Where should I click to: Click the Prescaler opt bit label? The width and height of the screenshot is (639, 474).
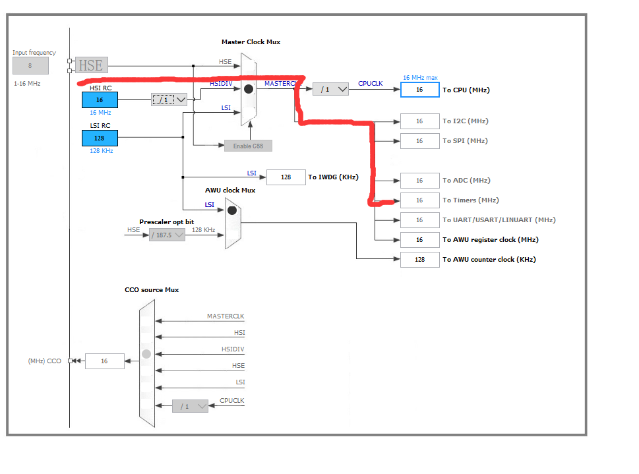(x=167, y=222)
